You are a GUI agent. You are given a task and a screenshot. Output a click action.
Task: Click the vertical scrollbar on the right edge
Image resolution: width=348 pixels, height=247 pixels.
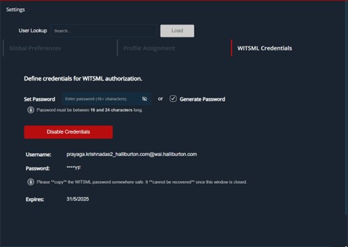(x=346, y=107)
